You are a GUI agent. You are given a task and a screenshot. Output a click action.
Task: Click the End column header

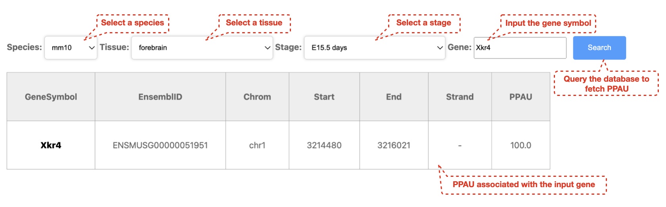394,97
